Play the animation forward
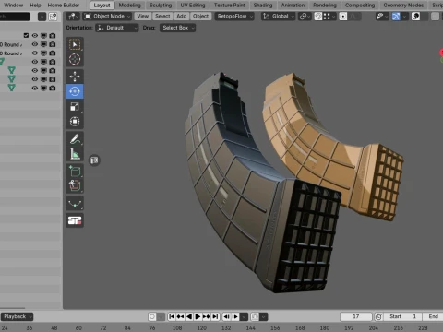Image resolution: width=443 pixels, height=332 pixels. 198,316
